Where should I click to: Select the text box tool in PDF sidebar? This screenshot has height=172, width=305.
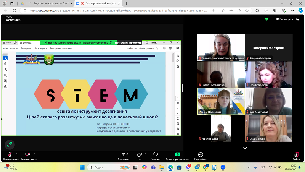pyautogui.click(x=5, y=81)
